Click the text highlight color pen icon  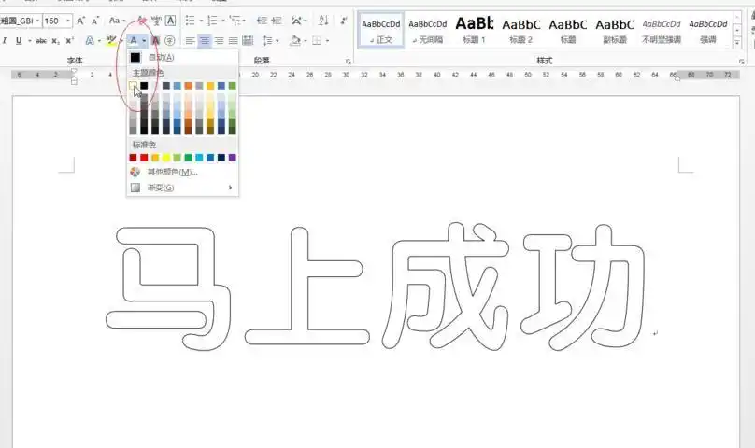[111, 40]
